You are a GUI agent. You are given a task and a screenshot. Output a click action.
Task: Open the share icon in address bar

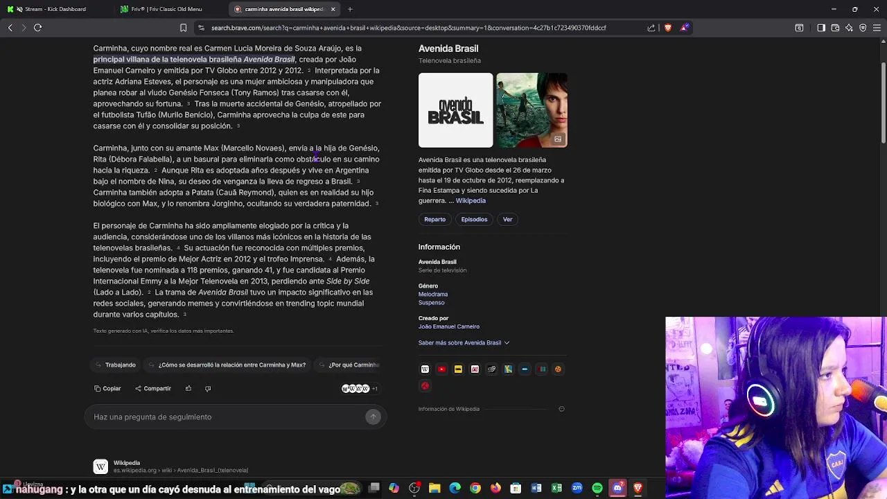click(x=651, y=28)
